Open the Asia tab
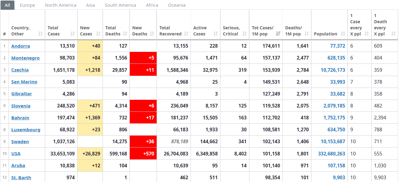Viewport: 400px width, 182px height. click(x=90, y=5)
